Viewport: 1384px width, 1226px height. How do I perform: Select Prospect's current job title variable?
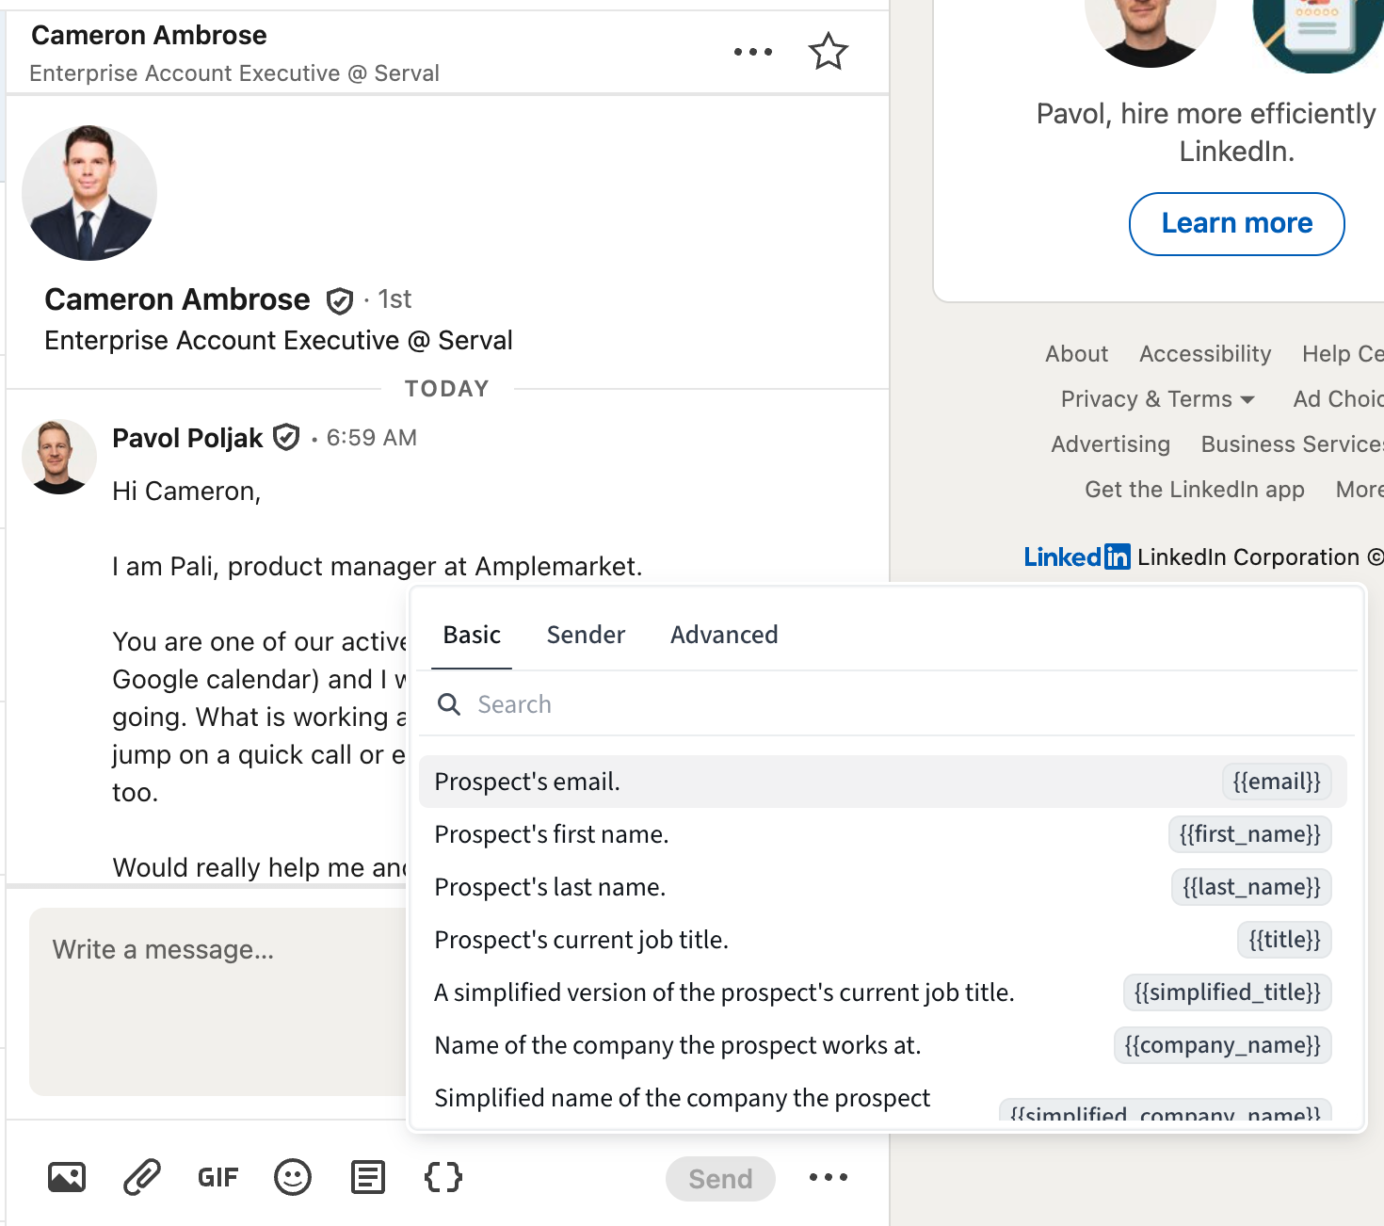pos(883,940)
